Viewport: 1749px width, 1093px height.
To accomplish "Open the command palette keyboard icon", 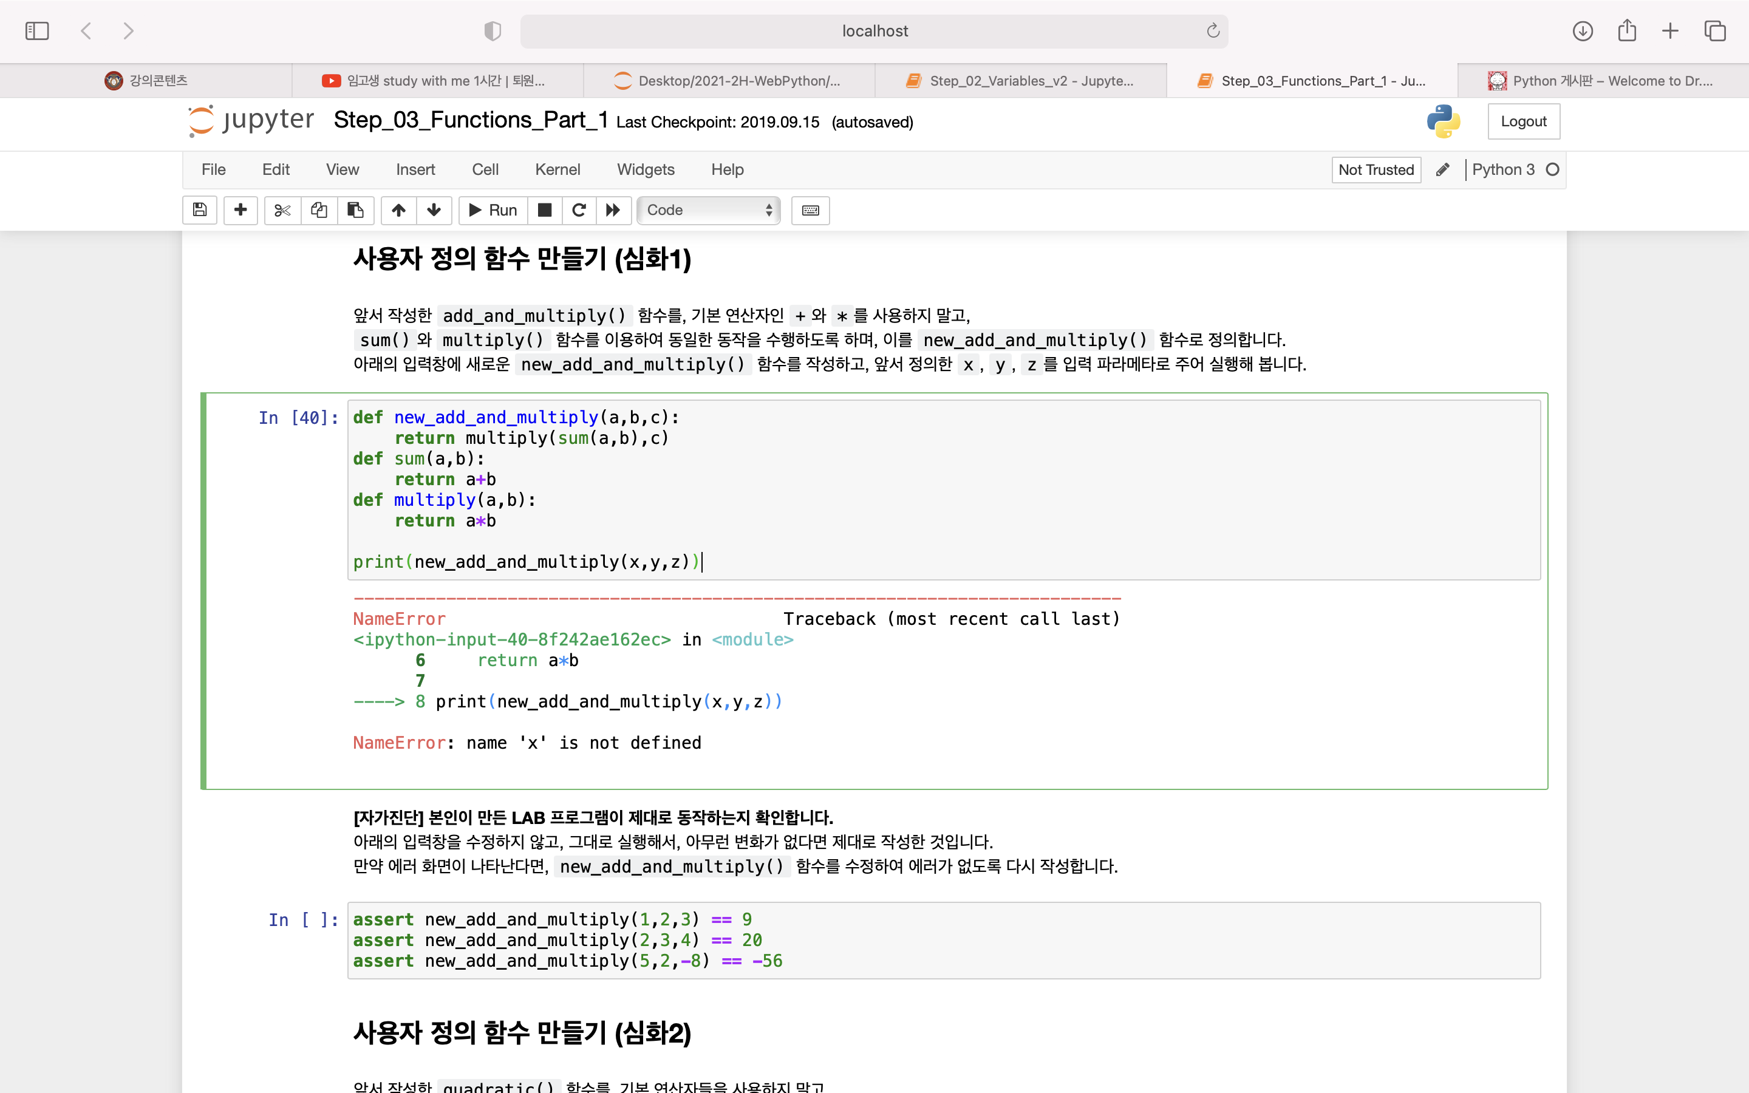I will [810, 209].
